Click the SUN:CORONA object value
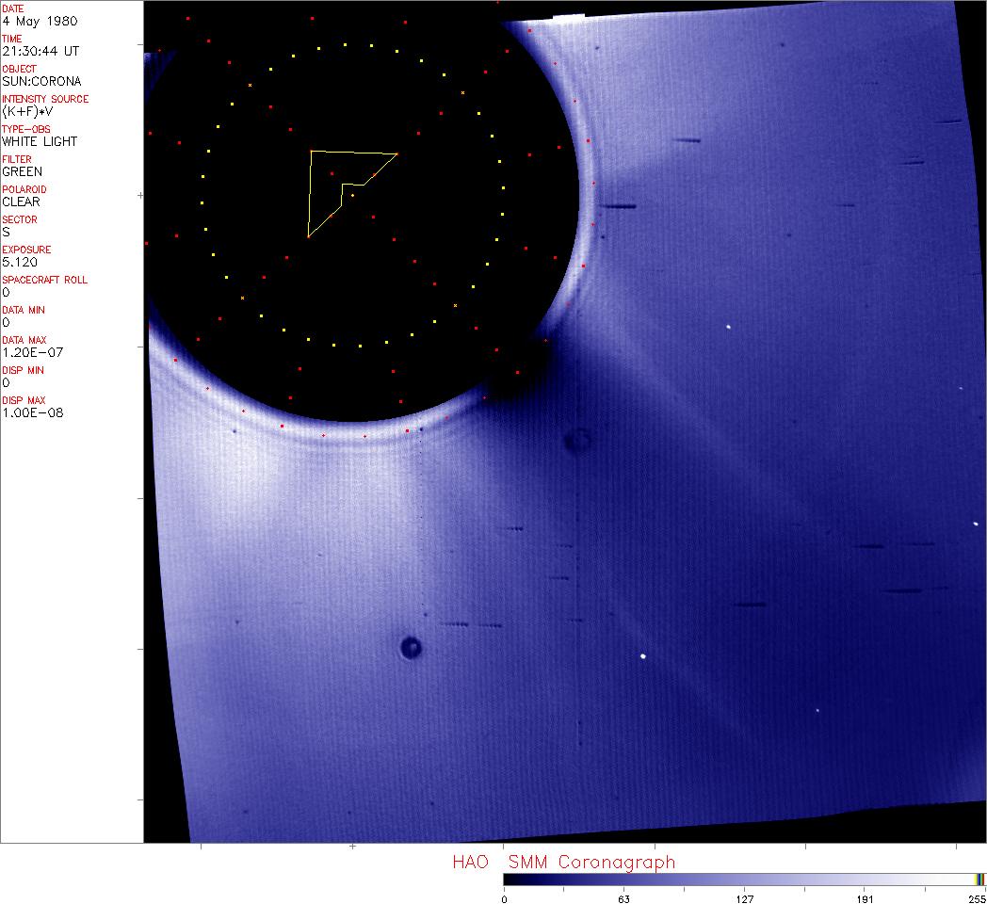This screenshot has width=987, height=904. 41,81
